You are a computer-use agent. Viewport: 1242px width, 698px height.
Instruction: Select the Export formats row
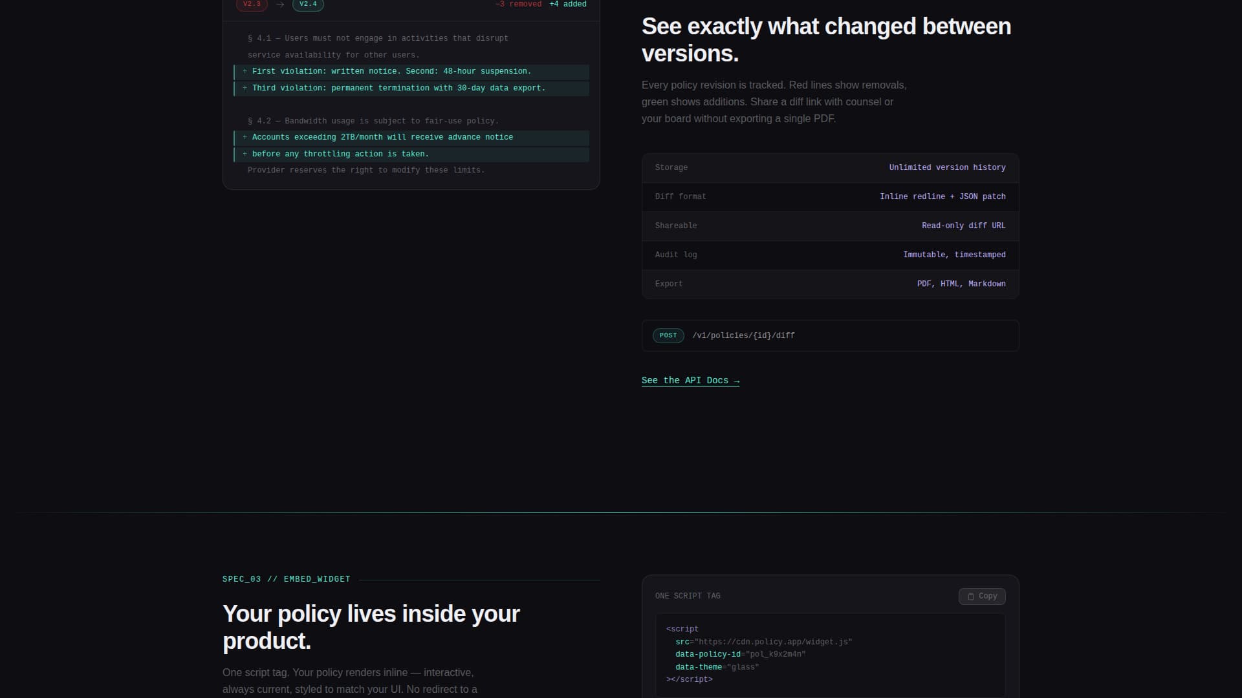tap(830, 284)
